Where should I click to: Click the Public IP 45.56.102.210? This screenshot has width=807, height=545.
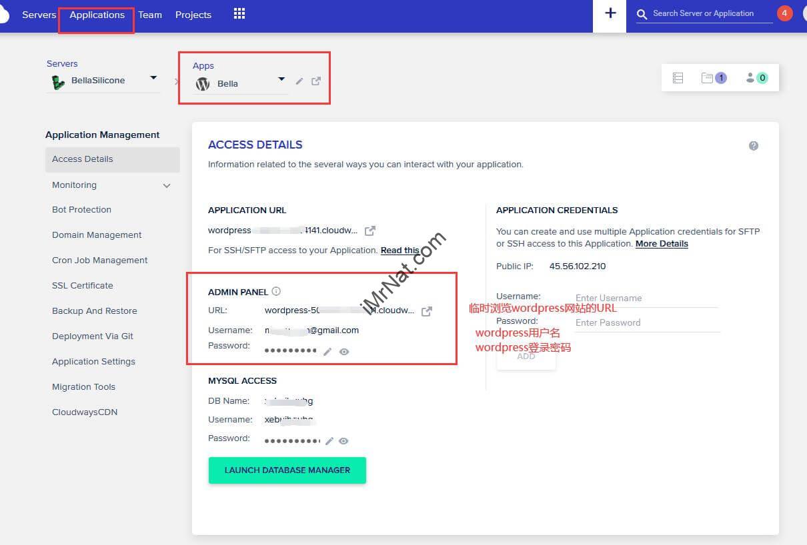[578, 267]
